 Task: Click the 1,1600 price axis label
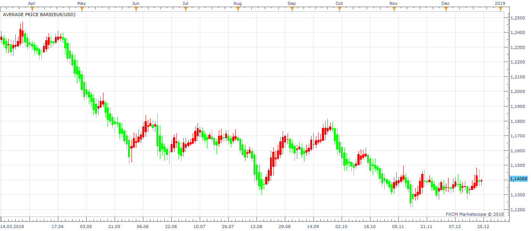[518, 151]
